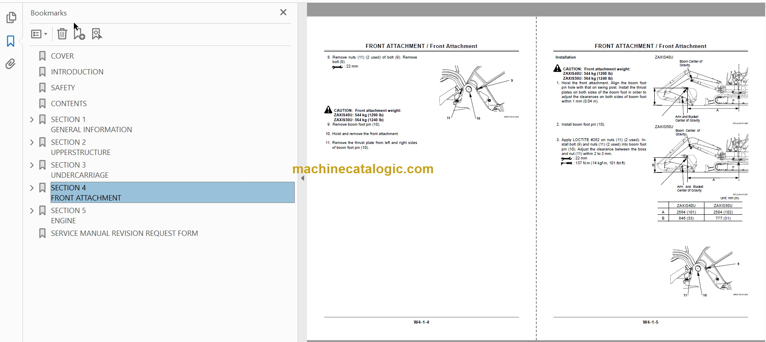Click the Installation heading on right page
The height and width of the screenshot is (342, 766).
coord(565,57)
